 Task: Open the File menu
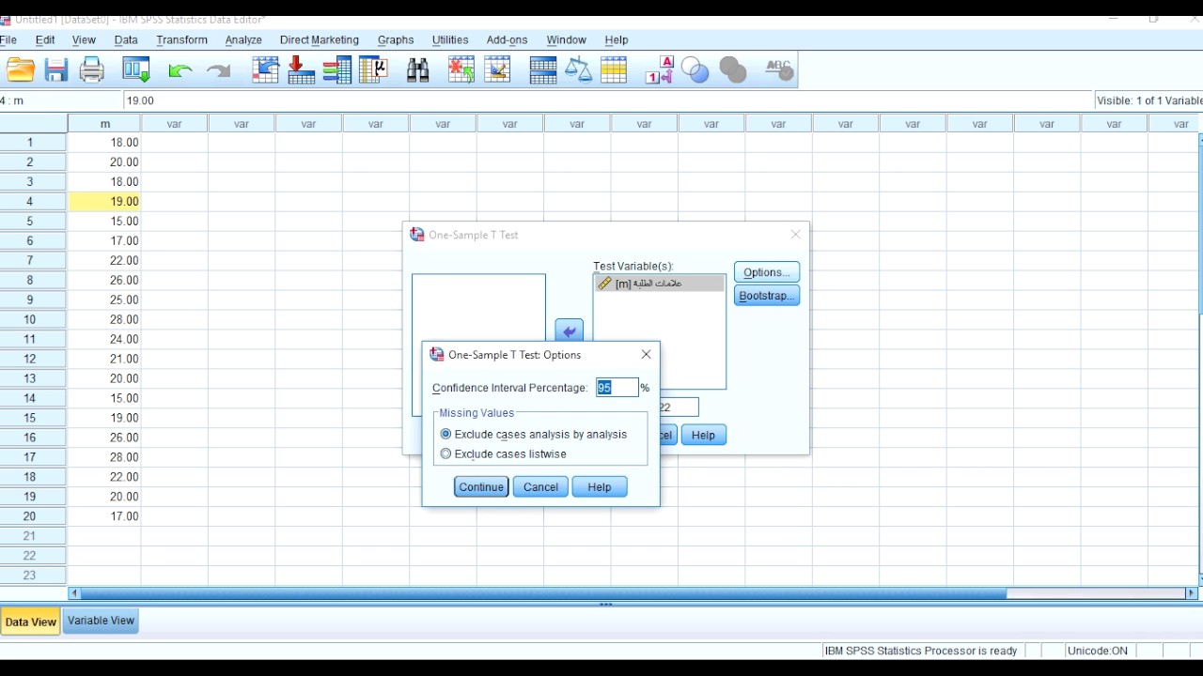tap(8, 40)
